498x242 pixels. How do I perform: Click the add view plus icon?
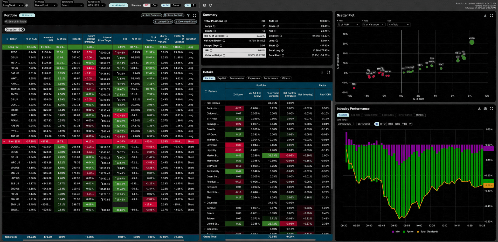click(x=26, y=5)
